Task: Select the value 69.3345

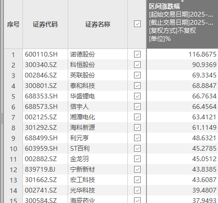Action: point(204,76)
